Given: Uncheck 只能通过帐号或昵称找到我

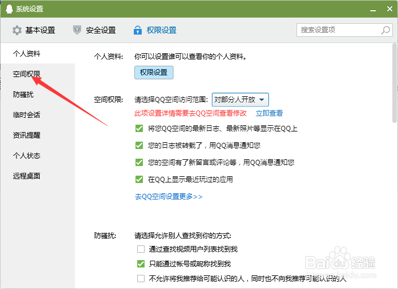Looking at the screenshot, I should point(141,264).
